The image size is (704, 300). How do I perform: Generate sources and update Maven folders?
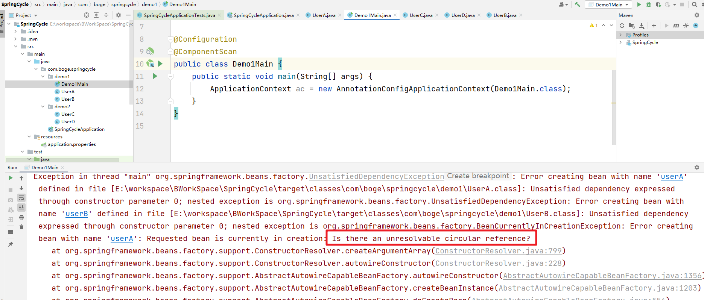pyautogui.click(x=632, y=26)
